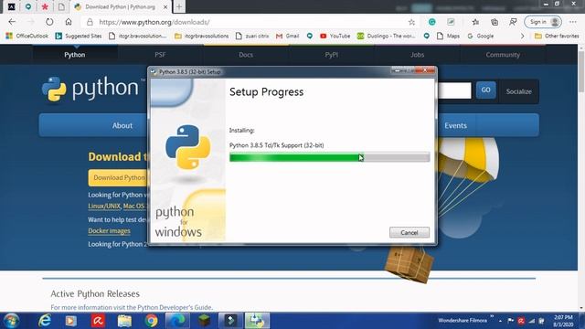Open the Gmail bookmark
This screenshot has height=329, width=585.
[x=287, y=36]
